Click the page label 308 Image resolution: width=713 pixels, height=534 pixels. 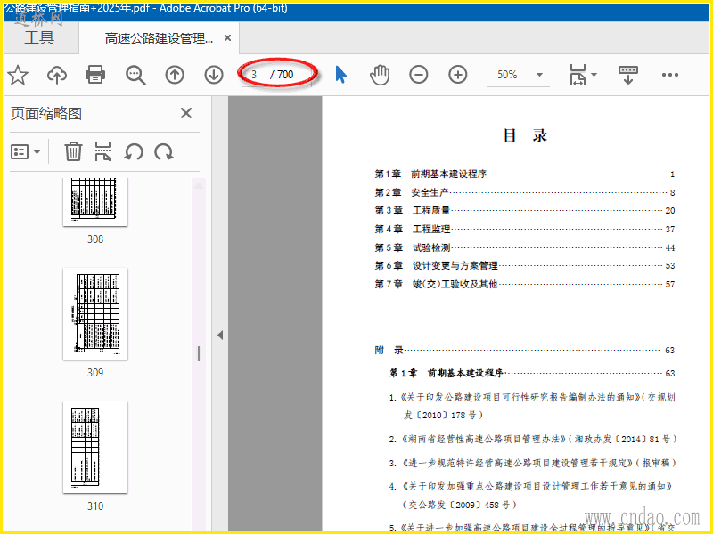coord(95,239)
